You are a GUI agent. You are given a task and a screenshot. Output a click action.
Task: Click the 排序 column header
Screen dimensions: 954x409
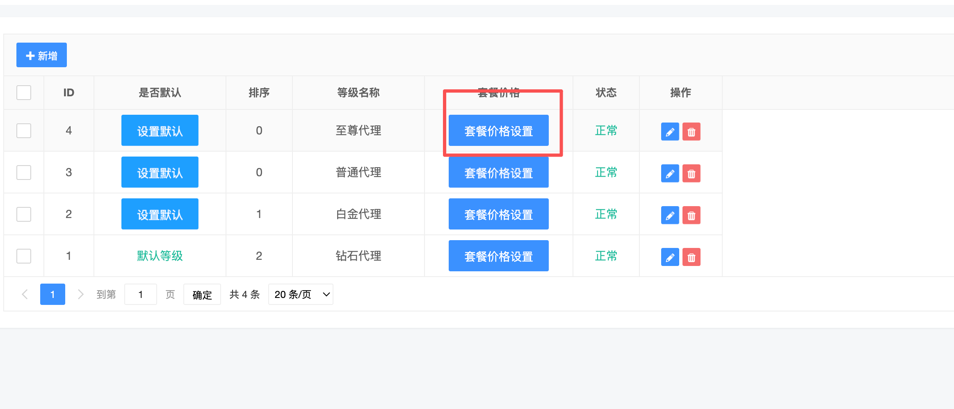[x=259, y=93]
